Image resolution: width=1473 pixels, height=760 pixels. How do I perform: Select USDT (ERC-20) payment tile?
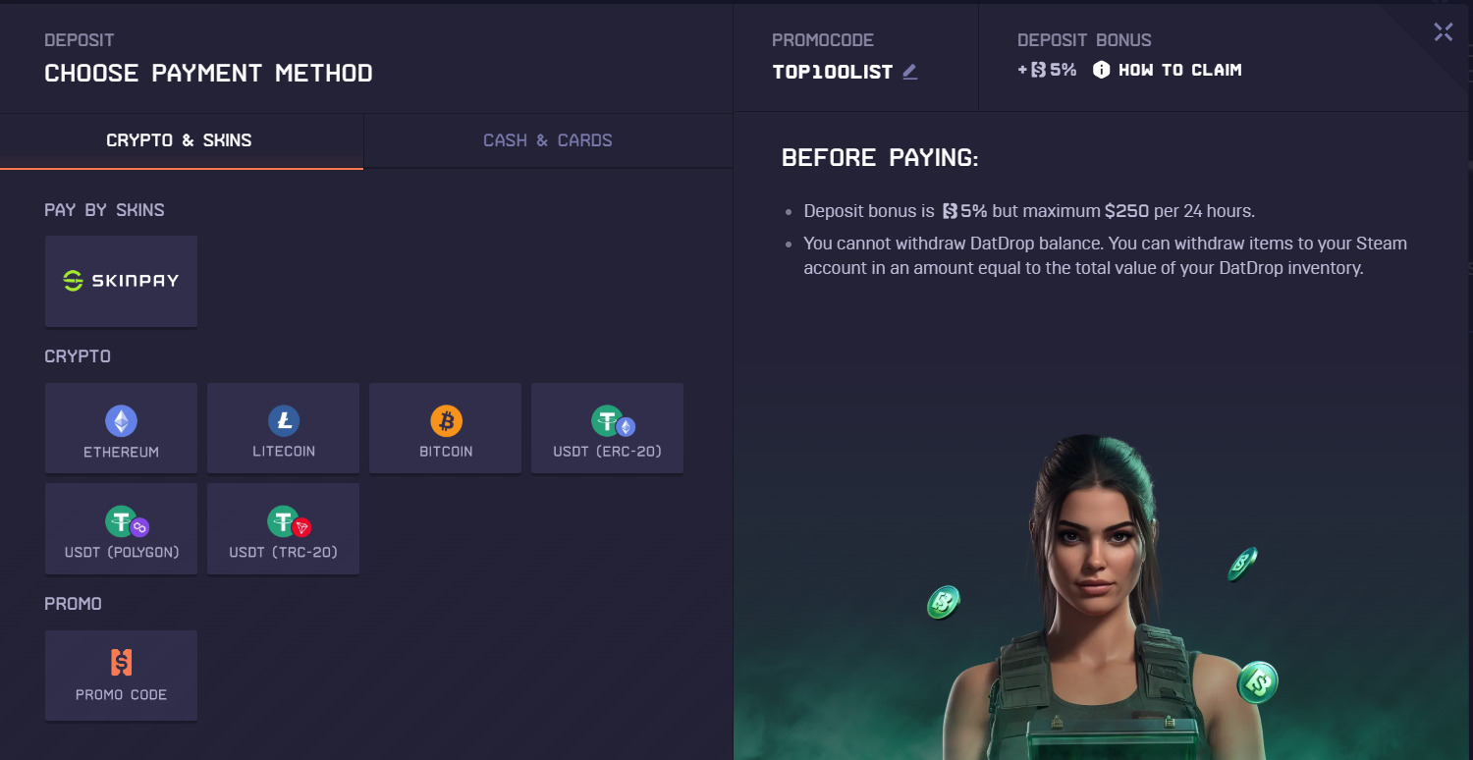point(607,428)
